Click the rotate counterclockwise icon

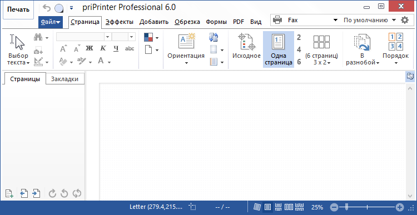[64, 193]
